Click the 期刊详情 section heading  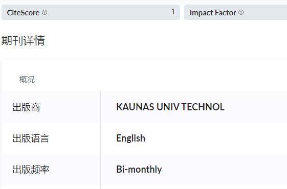pyautogui.click(x=23, y=40)
